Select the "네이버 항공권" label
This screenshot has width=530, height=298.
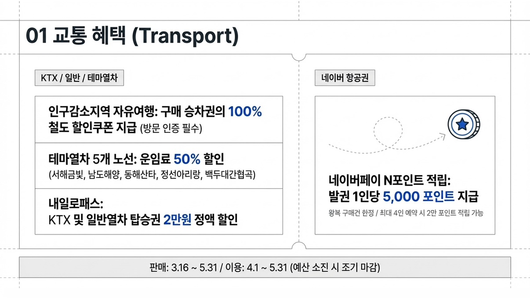coord(345,78)
